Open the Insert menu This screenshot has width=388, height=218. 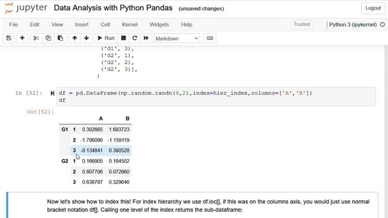click(82, 24)
